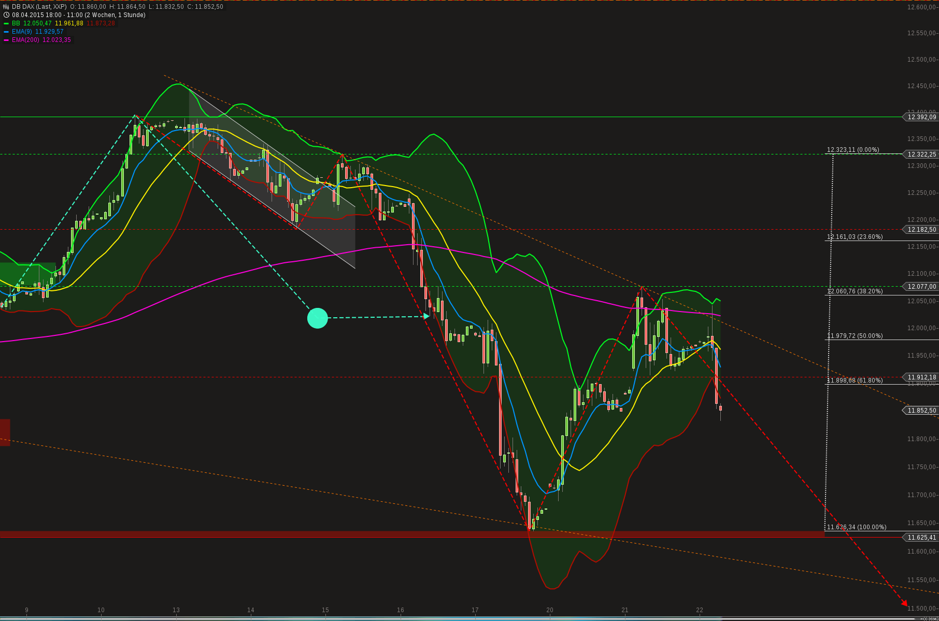The width and height of the screenshot is (939, 621).
Task: Click the 12.250,00 price axis label
Action: (x=921, y=193)
